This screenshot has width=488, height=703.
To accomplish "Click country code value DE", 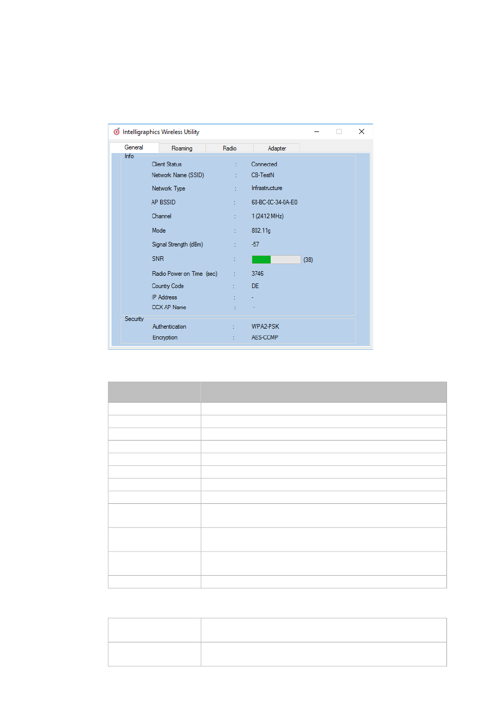I will (x=255, y=286).
